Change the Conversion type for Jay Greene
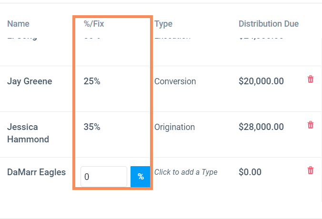 click(175, 81)
